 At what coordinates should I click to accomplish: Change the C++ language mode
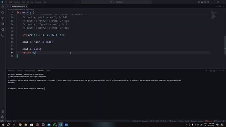pos(166,121)
